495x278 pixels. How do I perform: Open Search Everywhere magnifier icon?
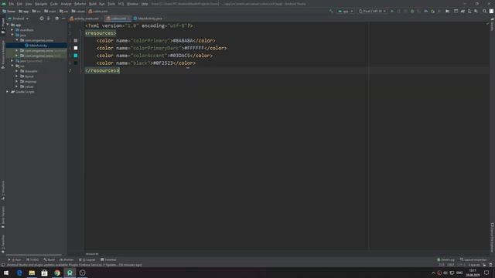pyautogui.click(x=485, y=11)
